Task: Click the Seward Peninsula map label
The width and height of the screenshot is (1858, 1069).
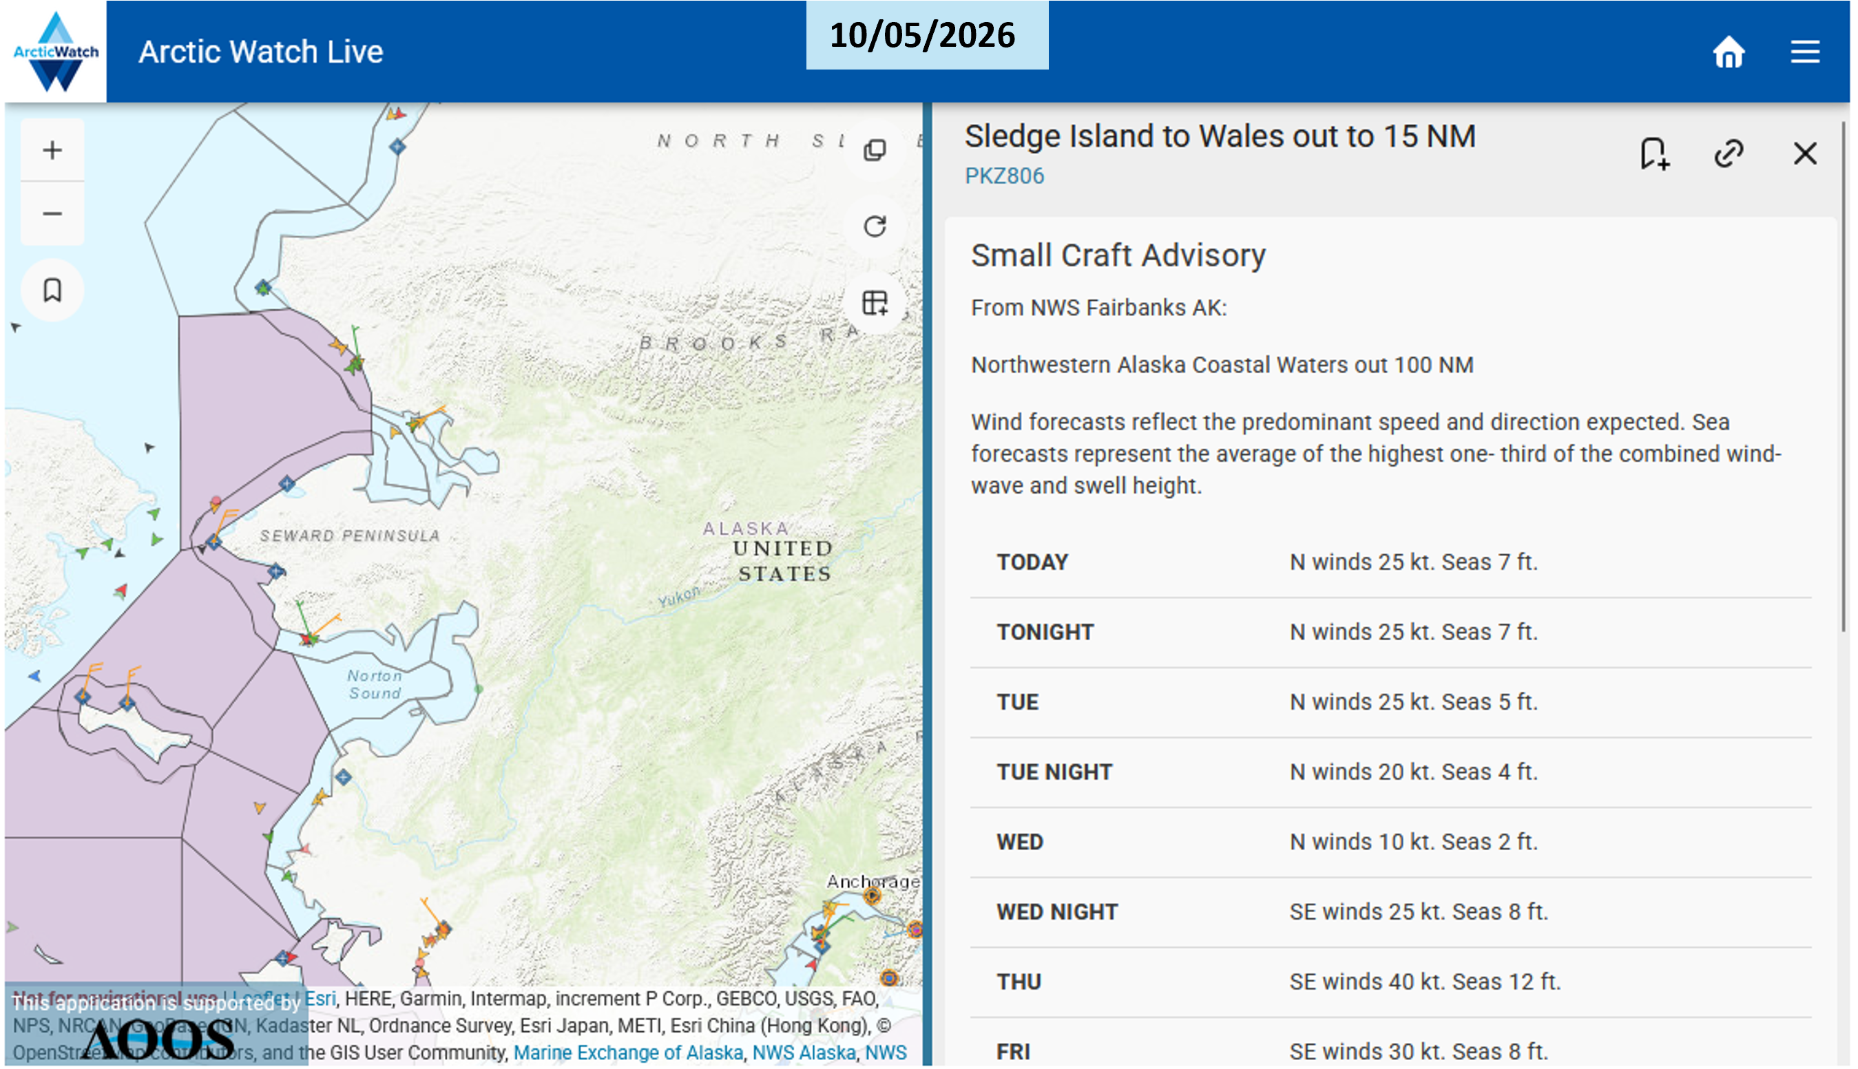Action: point(350,536)
